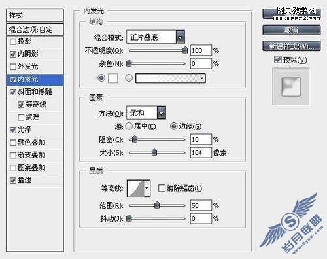Click the white glow color swatch

[x=112, y=78]
